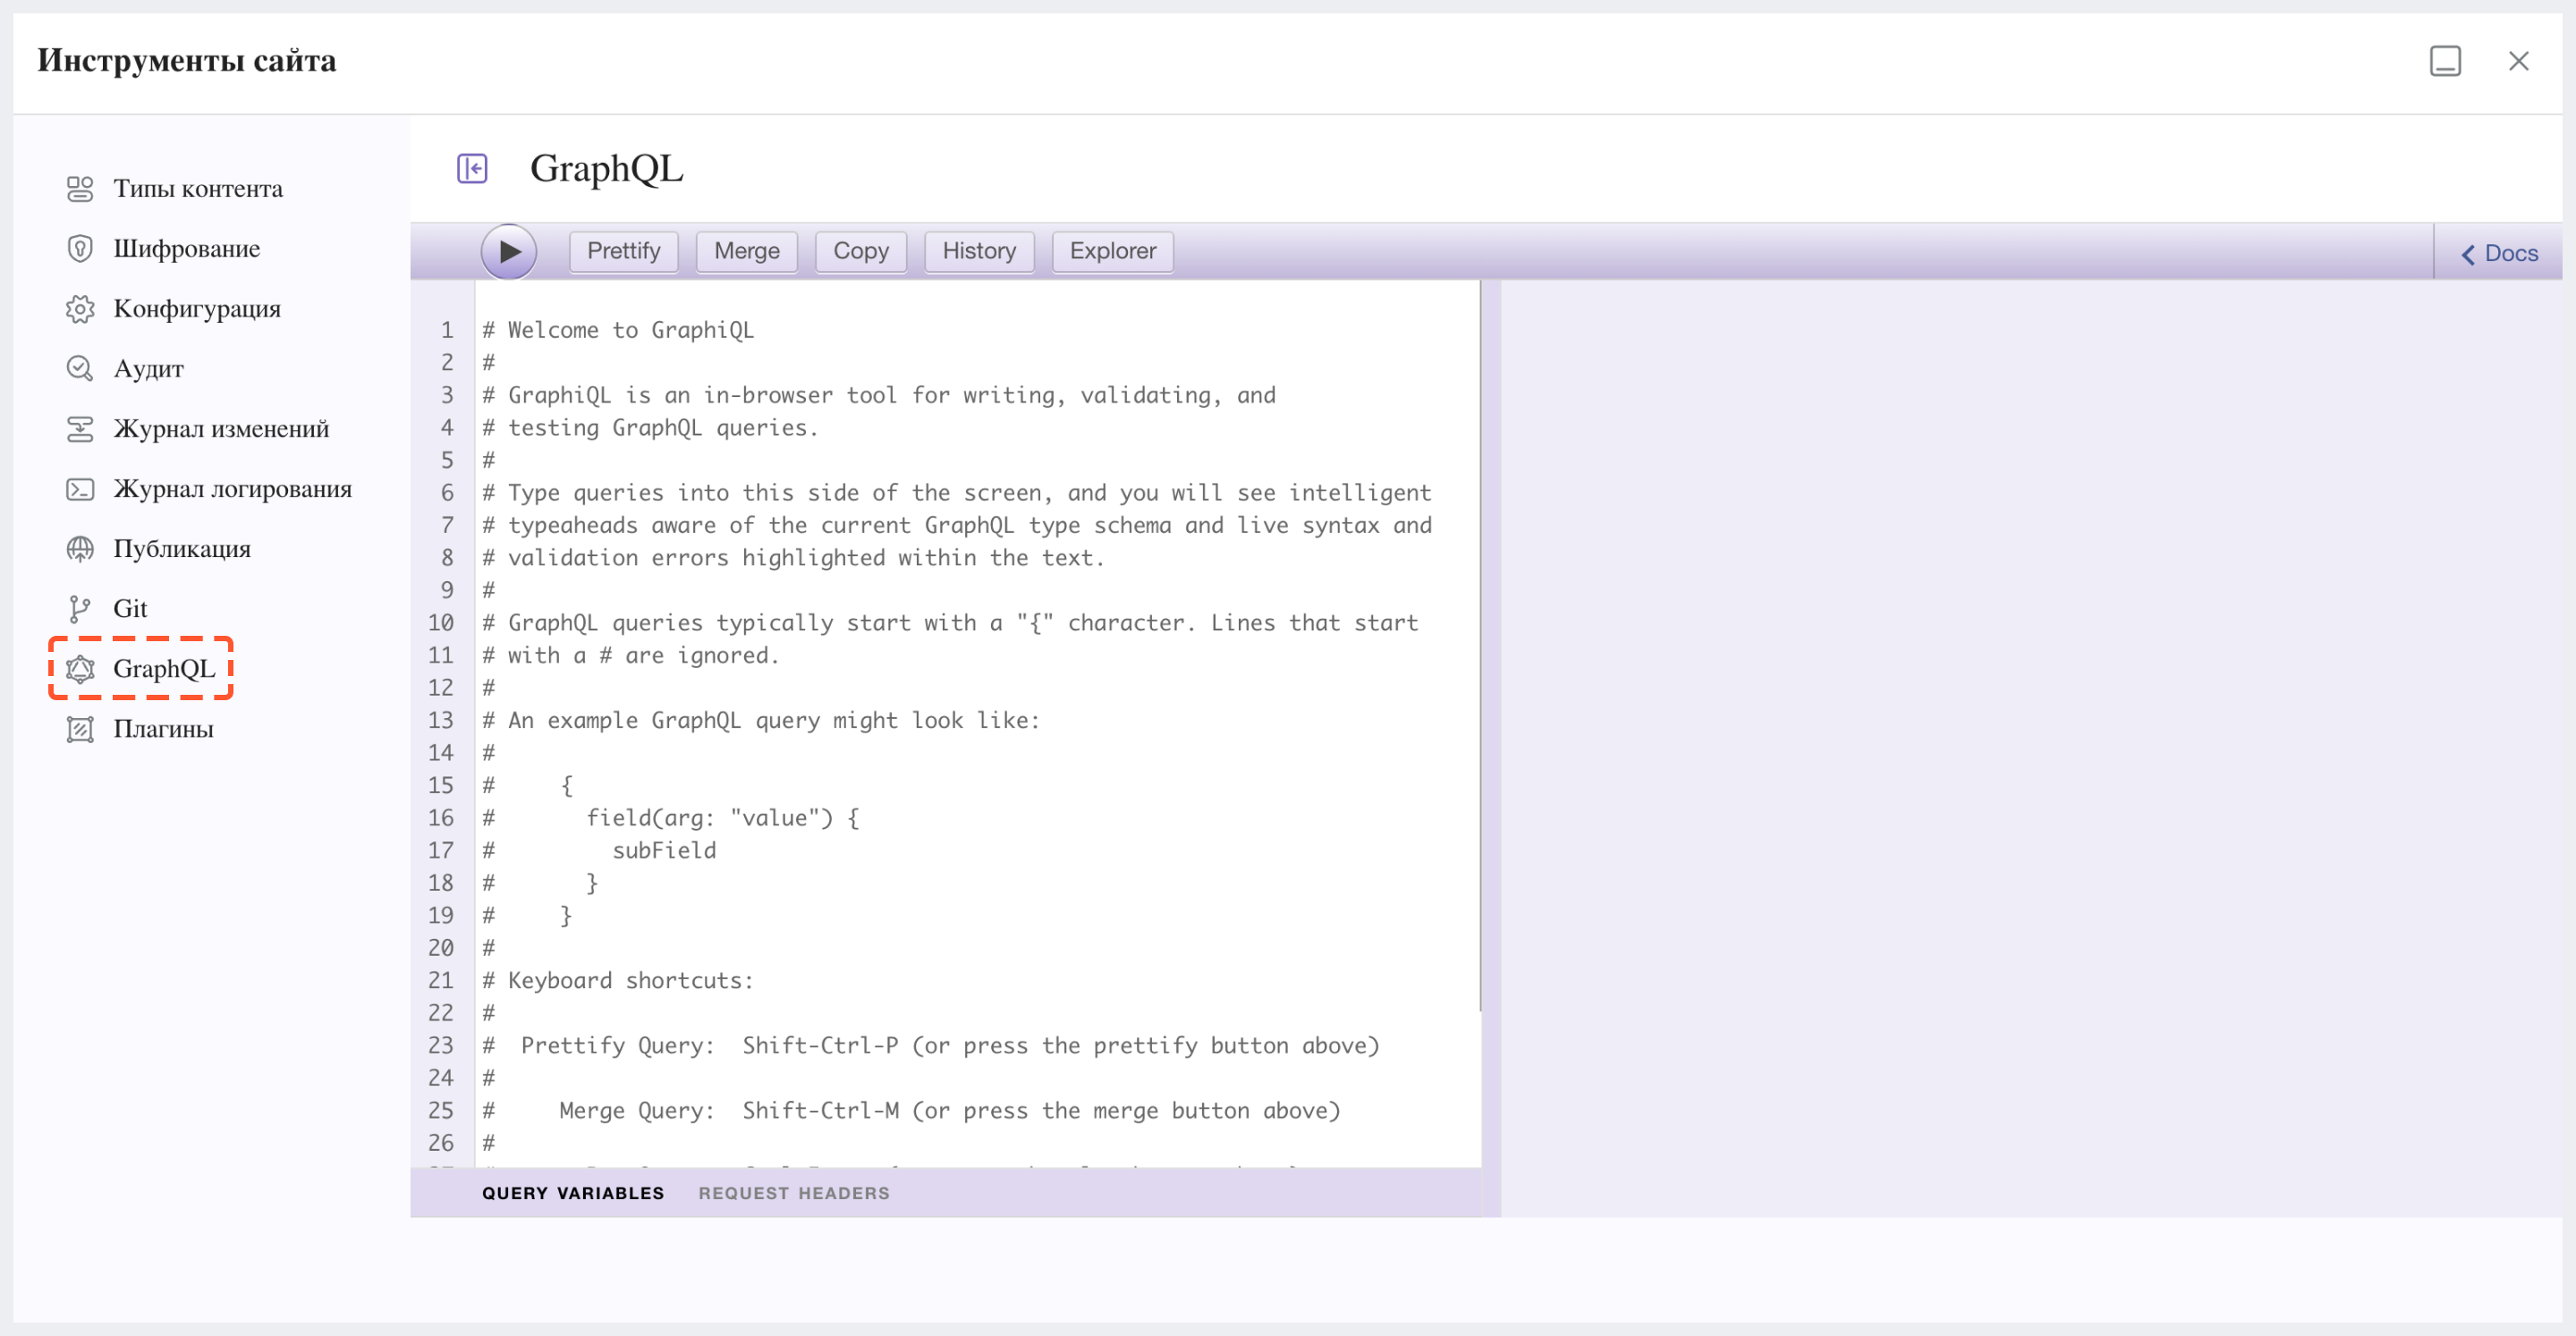Click the Prettify button
Image resolution: width=2576 pixels, height=1336 pixels.
tap(624, 251)
